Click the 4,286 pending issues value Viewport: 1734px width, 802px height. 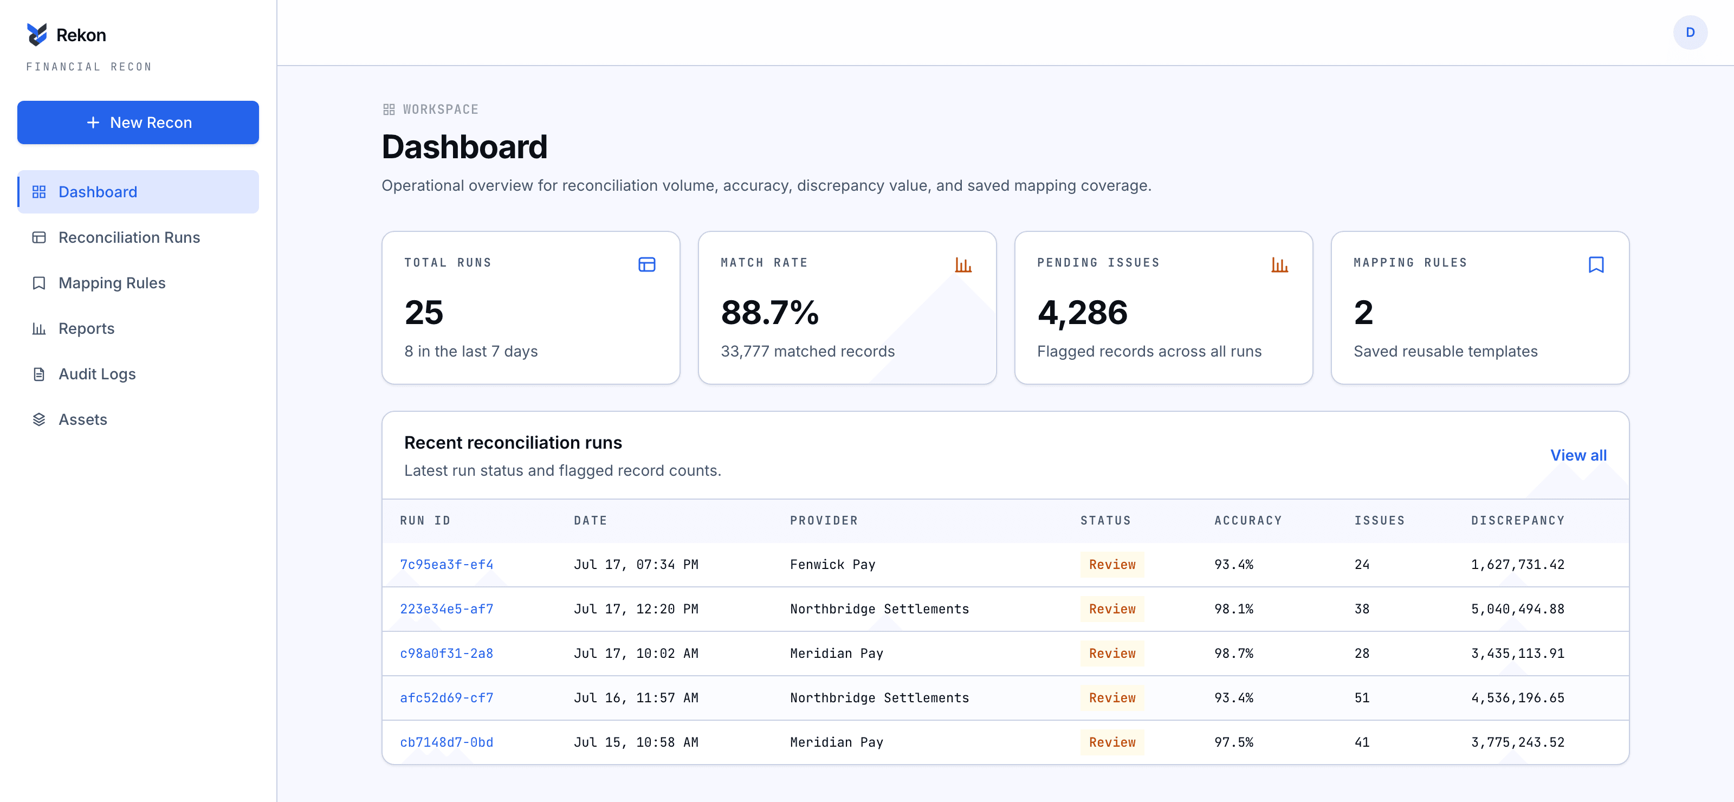[x=1083, y=313]
